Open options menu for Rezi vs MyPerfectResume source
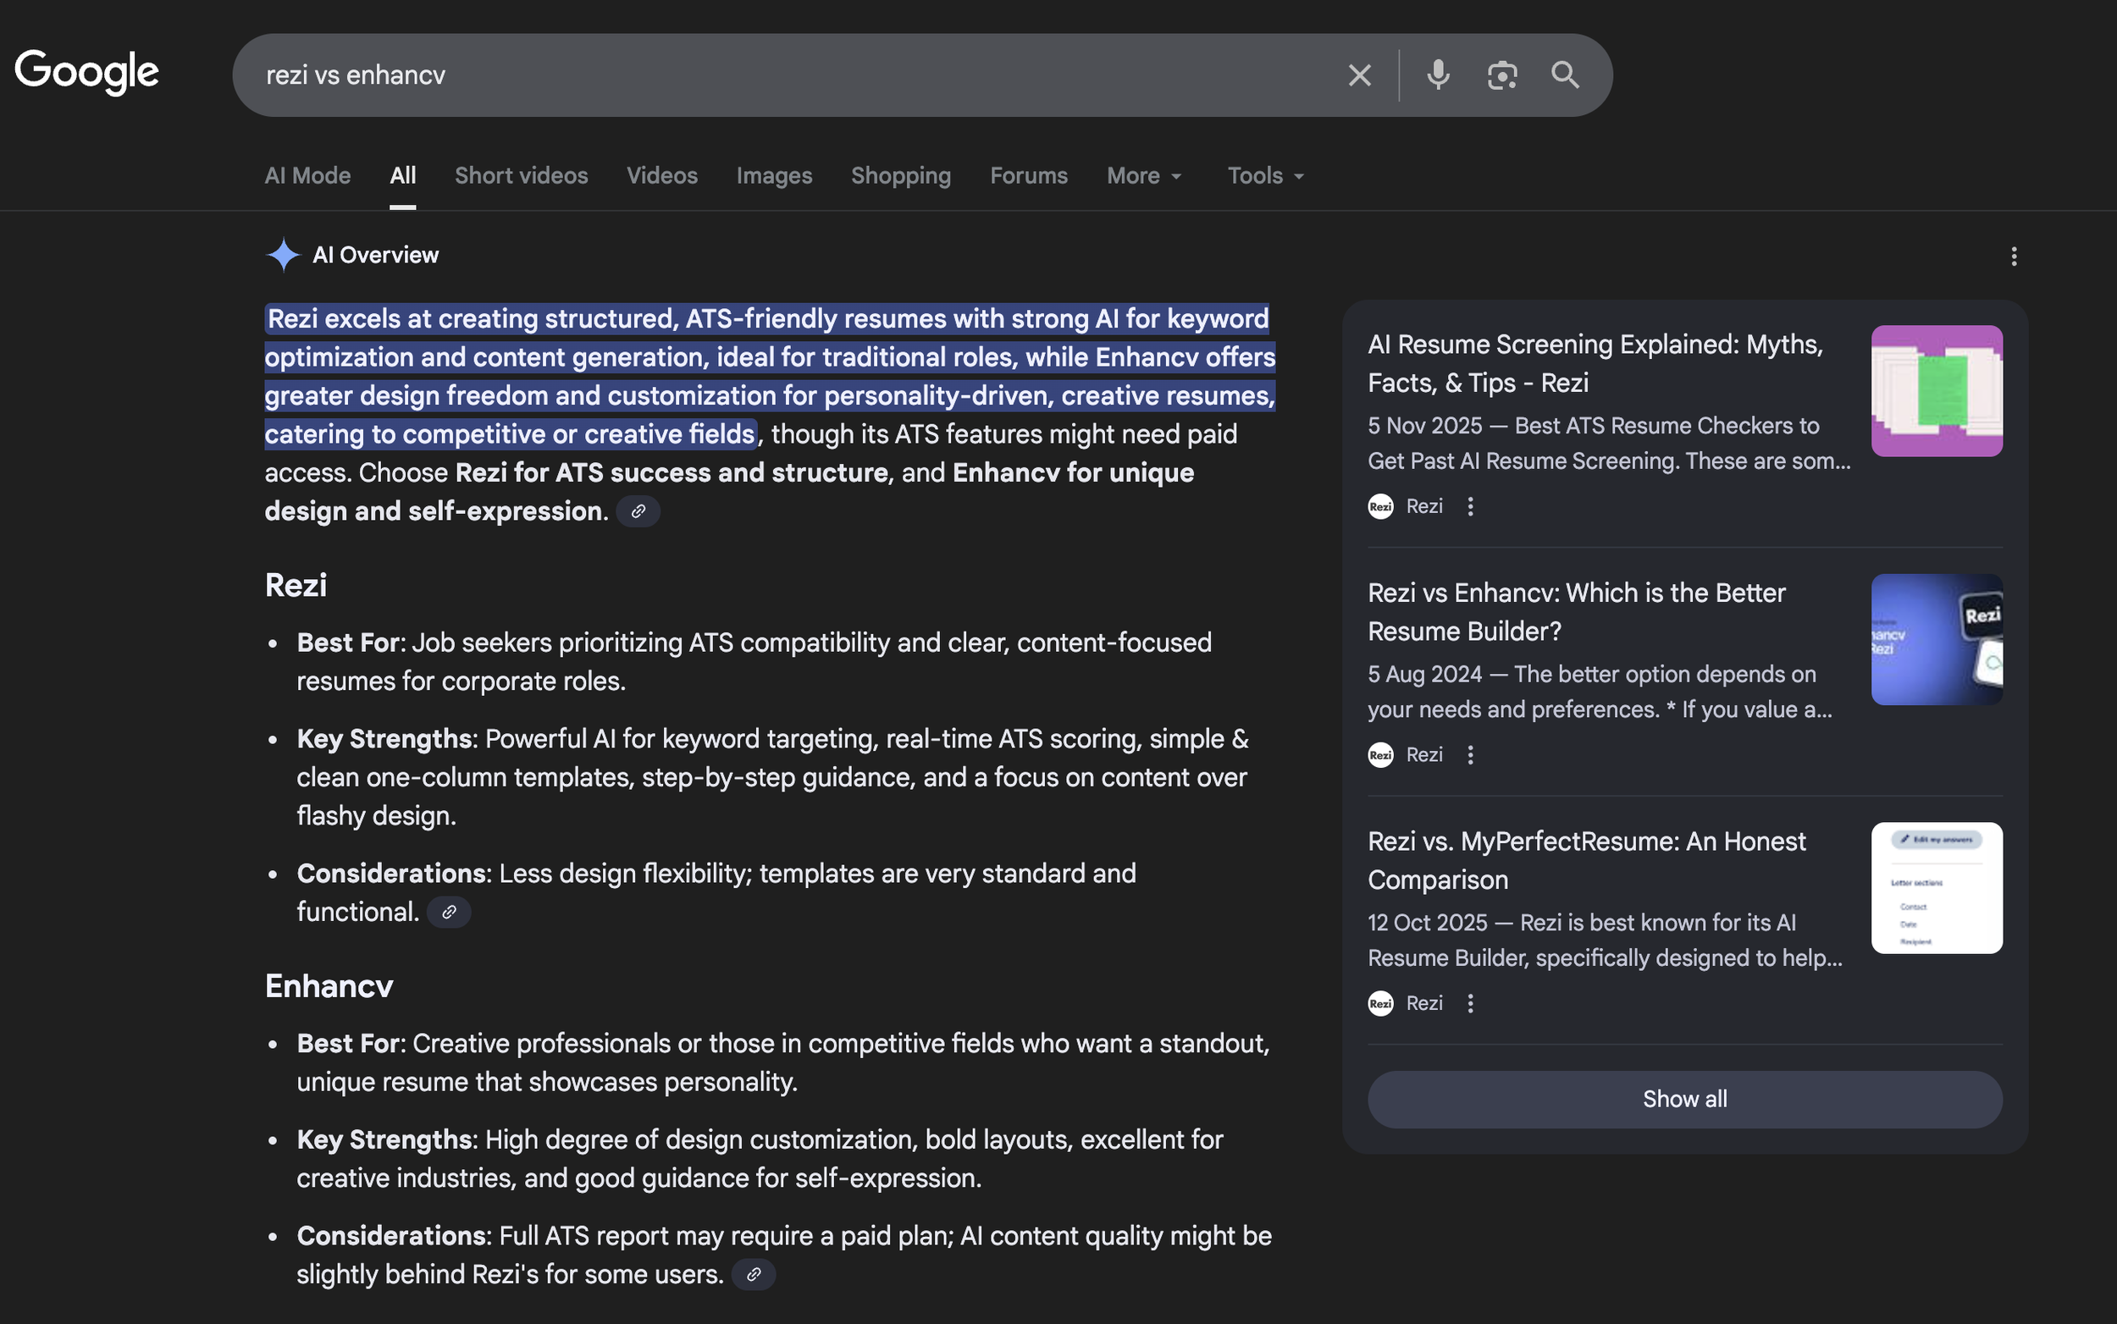This screenshot has width=2117, height=1324. 1471,1003
